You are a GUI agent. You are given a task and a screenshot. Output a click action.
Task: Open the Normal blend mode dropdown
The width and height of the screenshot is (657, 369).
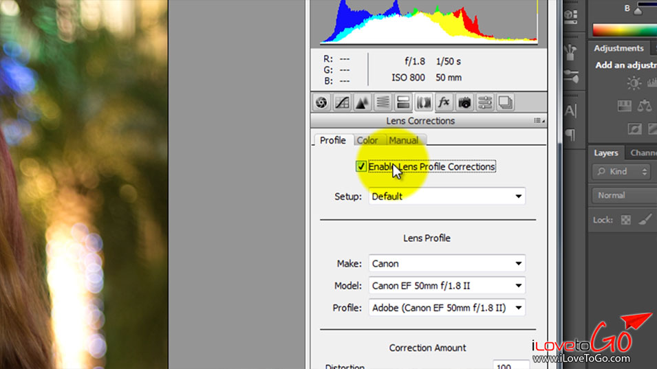point(624,195)
